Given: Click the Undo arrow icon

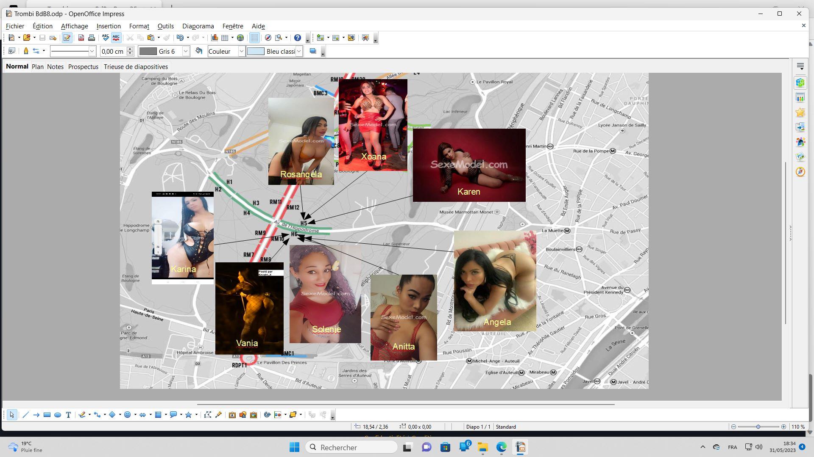Looking at the screenshot, I should click(180, 38).
